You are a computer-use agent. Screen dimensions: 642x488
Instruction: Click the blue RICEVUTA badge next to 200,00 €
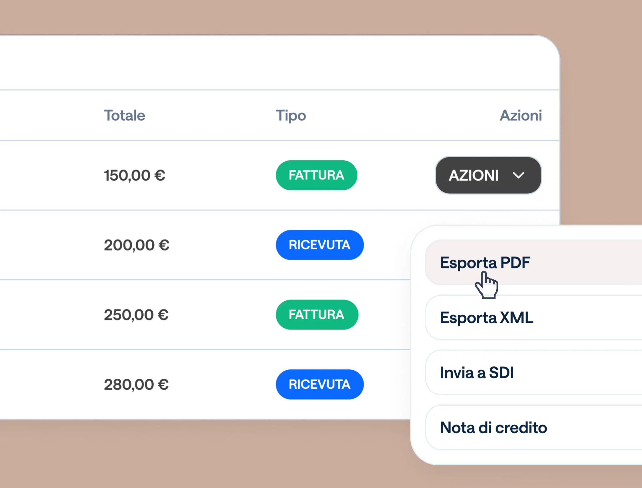(319, 245)
